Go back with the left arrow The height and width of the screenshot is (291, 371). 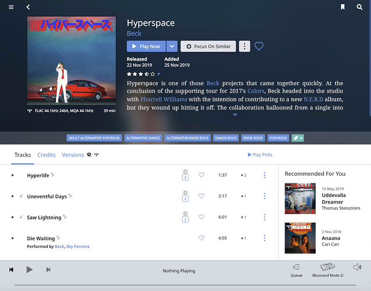pyautogui.click(x=28, y=7)
